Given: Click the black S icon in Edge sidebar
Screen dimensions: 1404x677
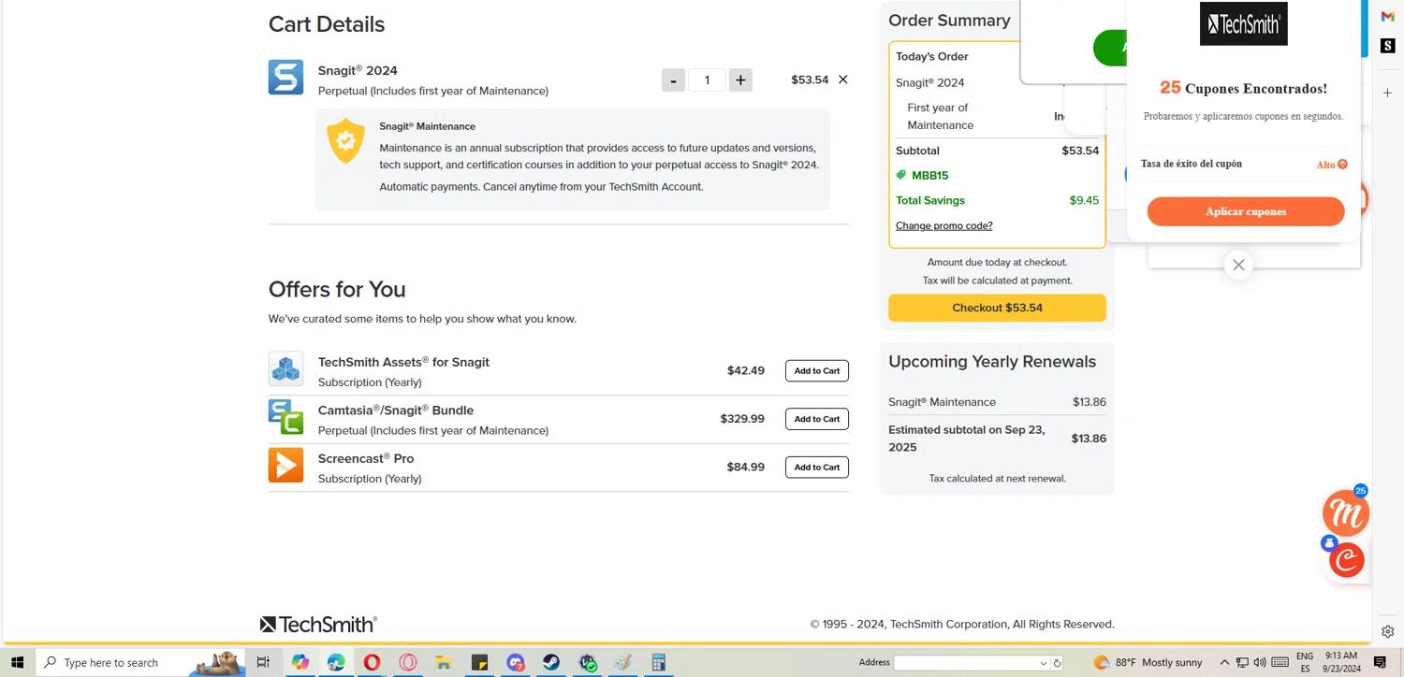Looking at the screenshot, I should coord(1387,46).
